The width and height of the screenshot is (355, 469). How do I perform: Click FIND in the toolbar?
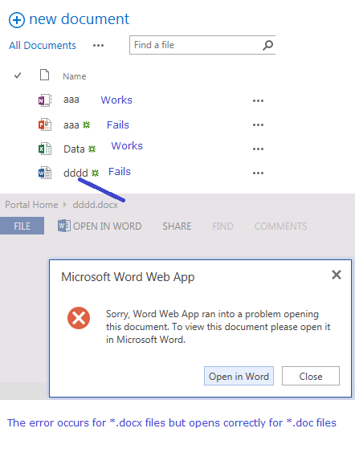click(222, 226)
